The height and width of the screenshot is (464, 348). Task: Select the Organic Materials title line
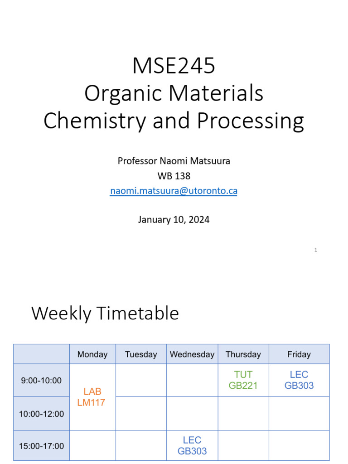pos(174,94)
